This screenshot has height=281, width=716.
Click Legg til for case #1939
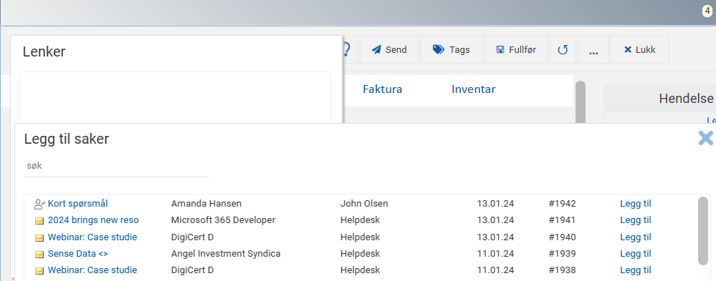point(635,254)
